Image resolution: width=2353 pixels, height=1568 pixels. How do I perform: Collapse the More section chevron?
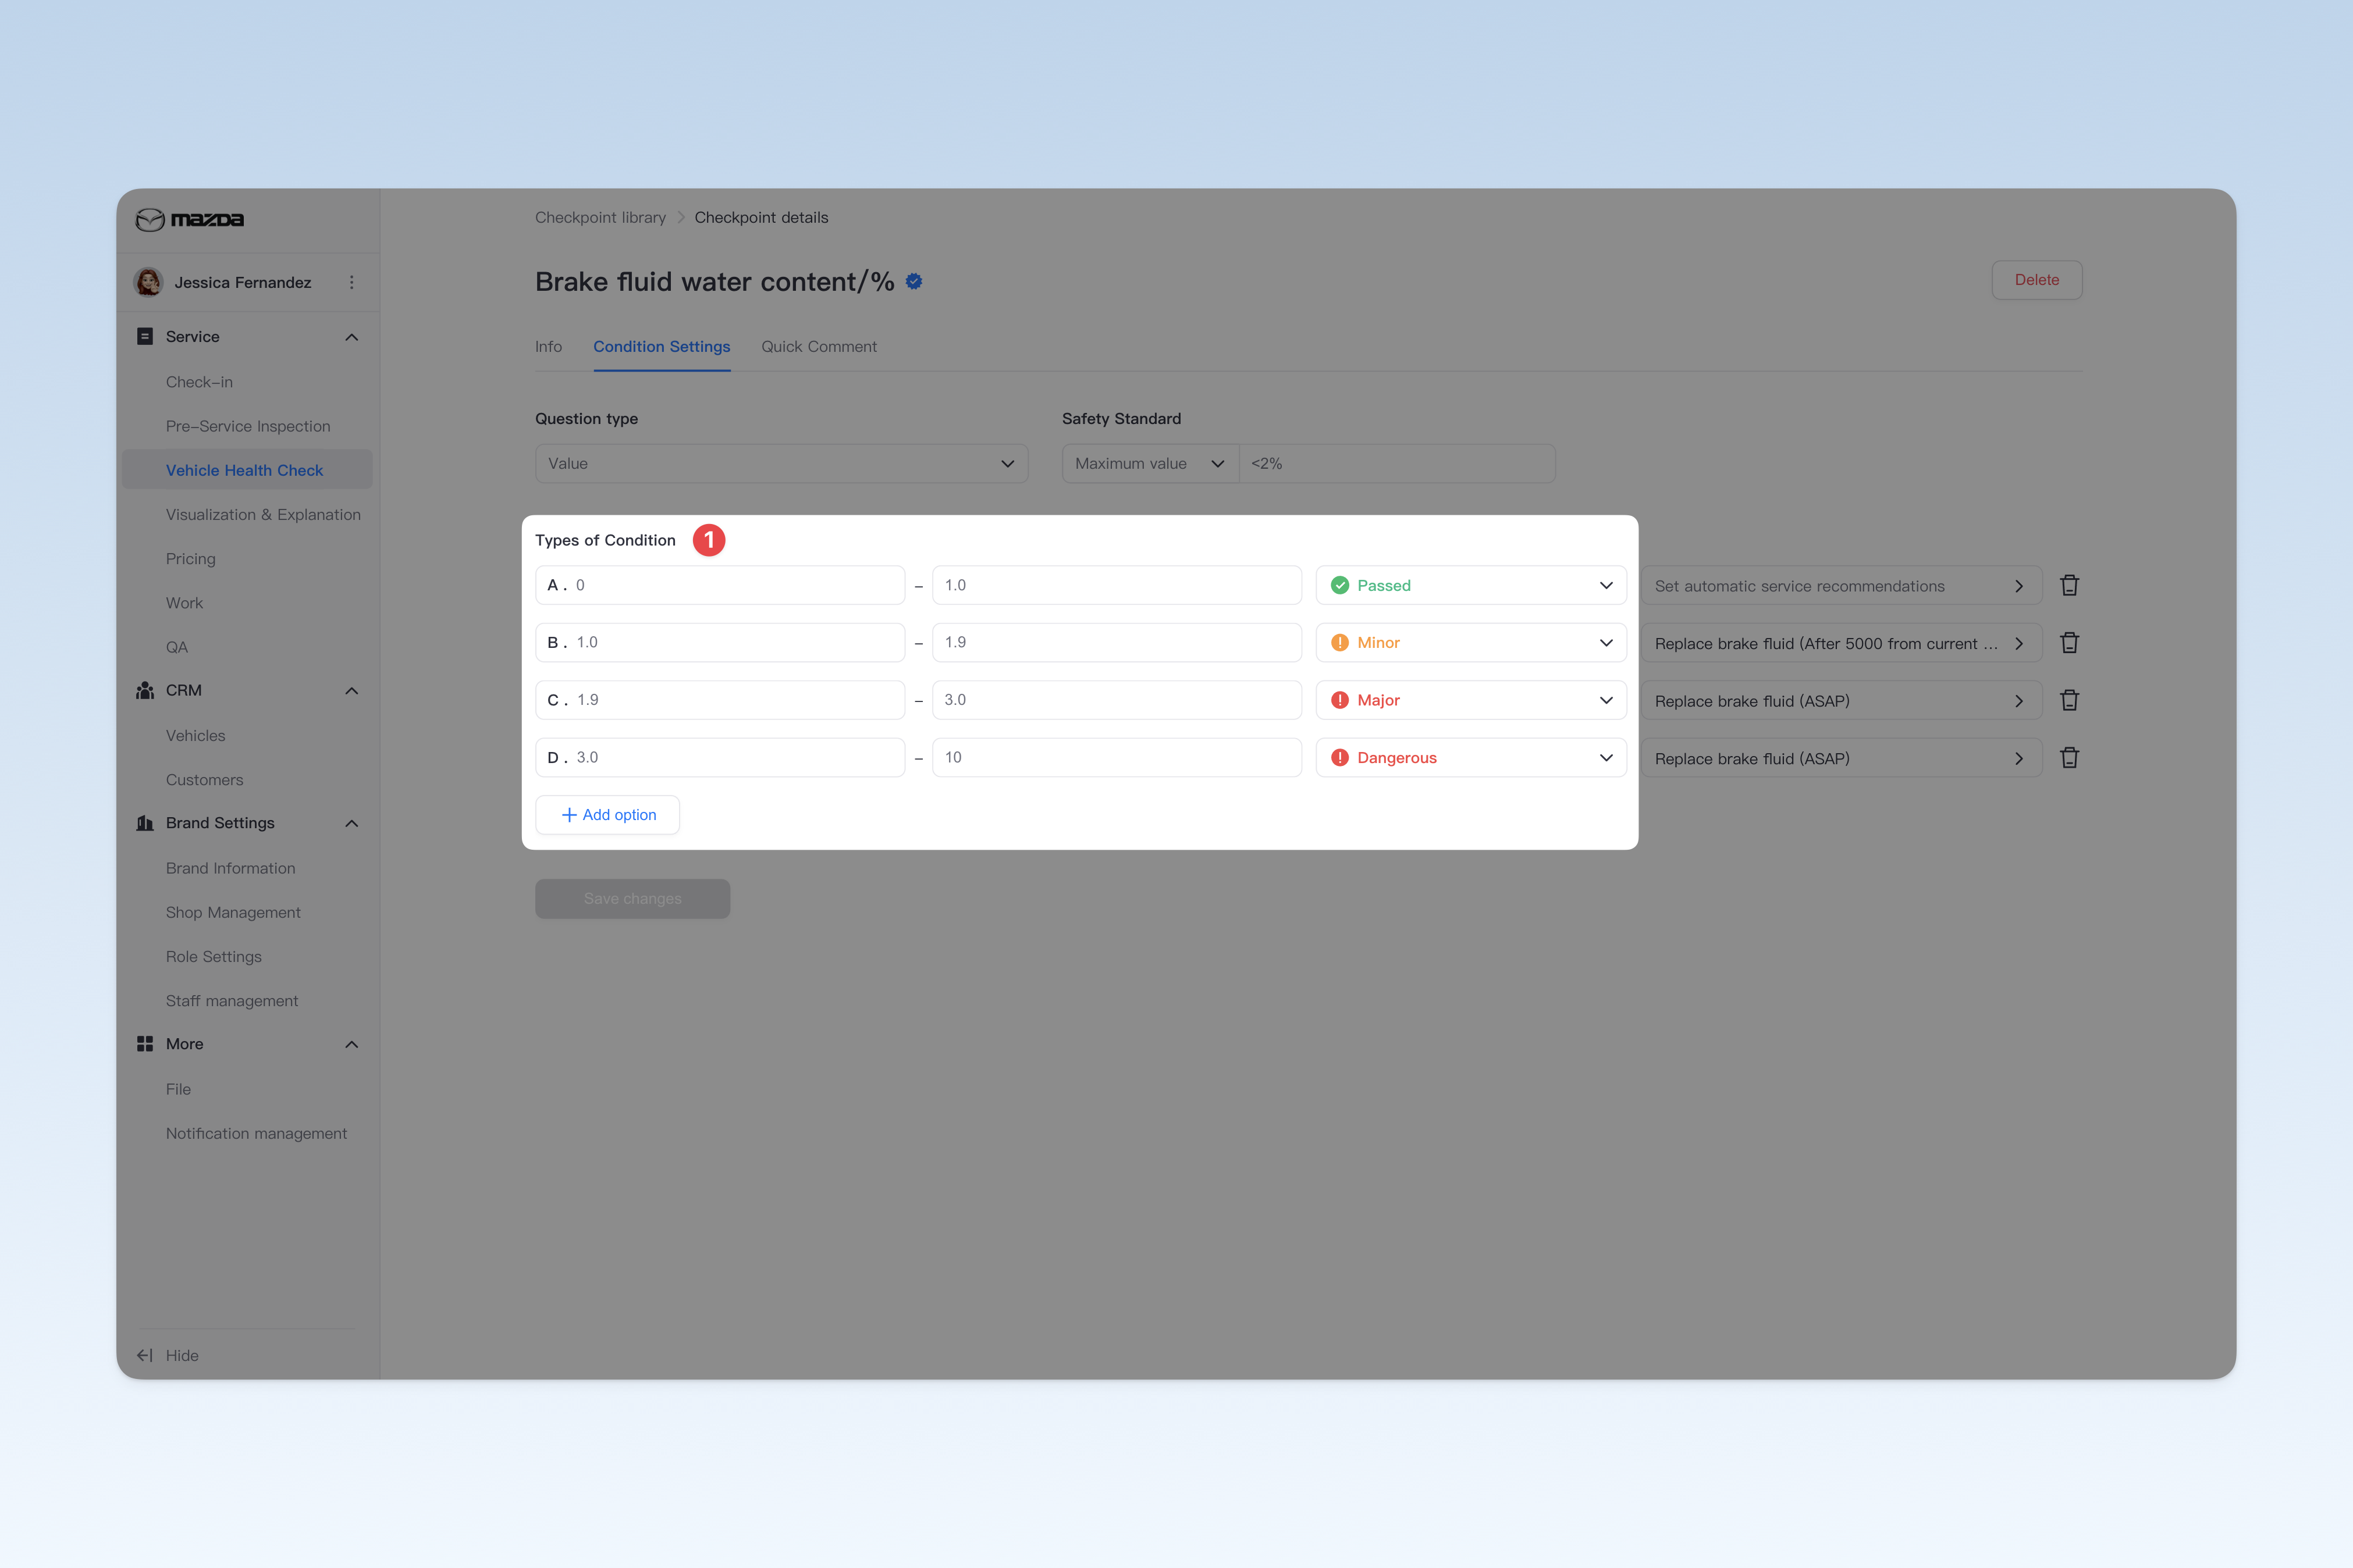coord(351,1044)
